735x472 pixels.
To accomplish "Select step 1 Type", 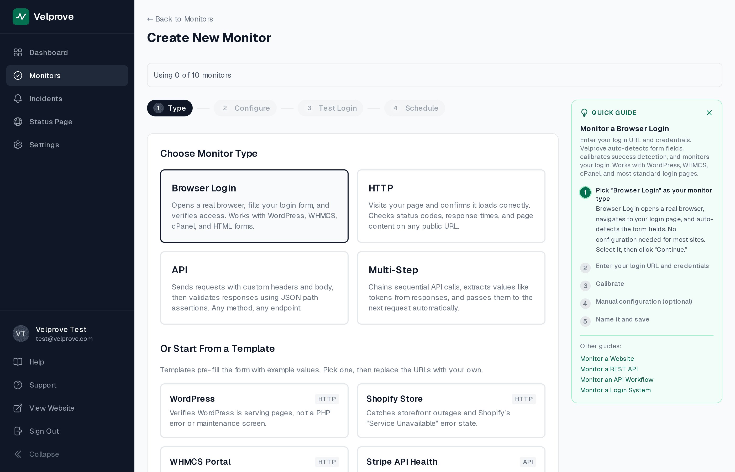I will tap(170, 108).
